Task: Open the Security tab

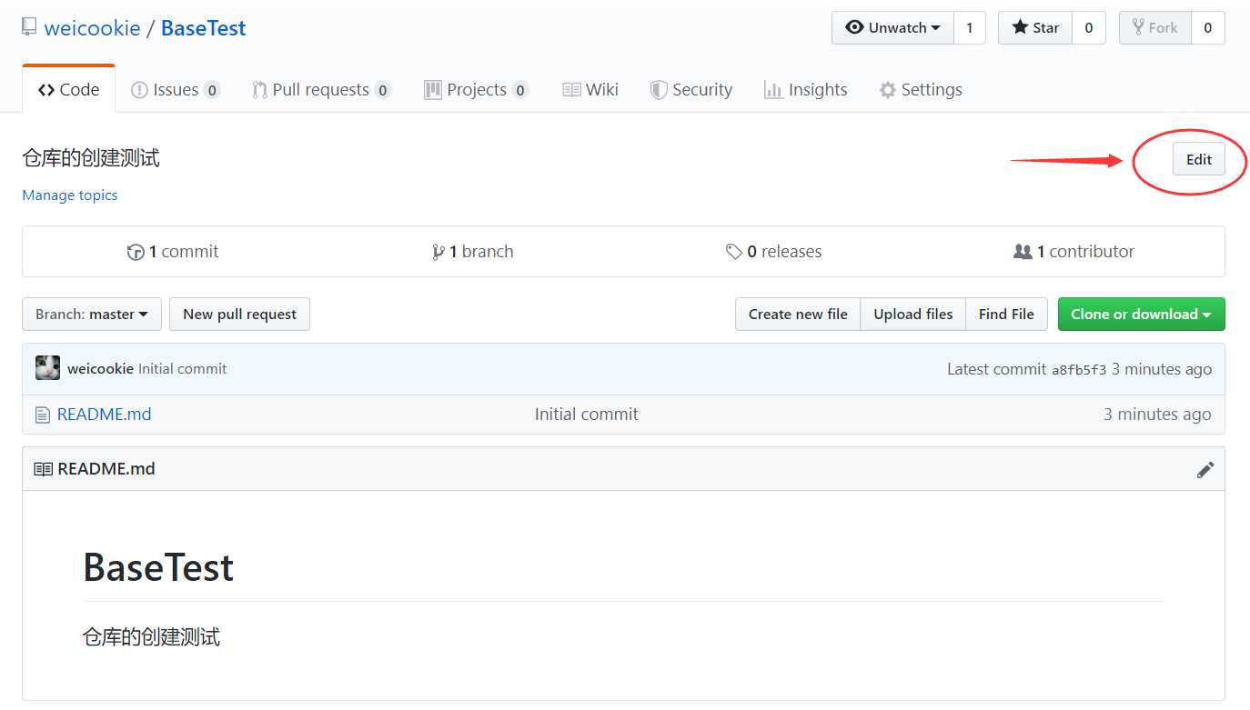Action: 691,90
